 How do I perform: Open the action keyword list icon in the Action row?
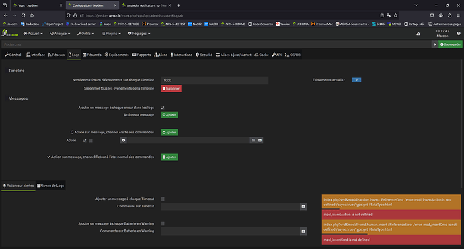tap(254, 141)
